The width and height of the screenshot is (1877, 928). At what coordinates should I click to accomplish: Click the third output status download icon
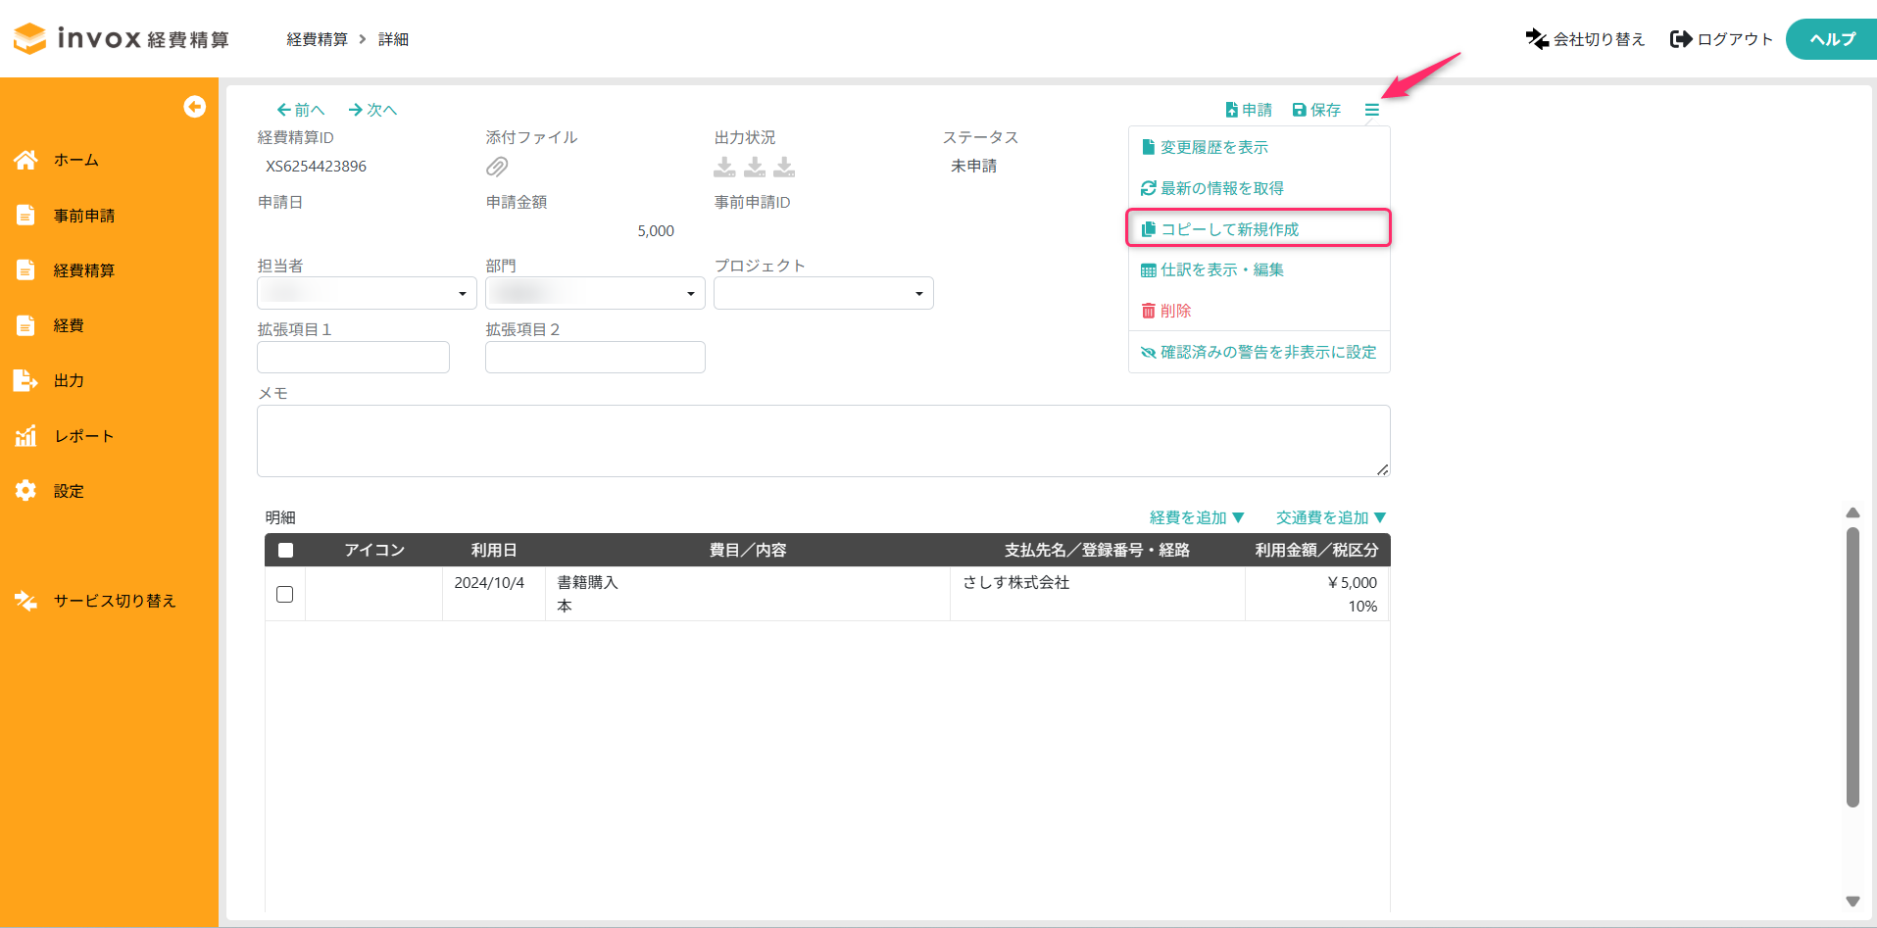pos(784,168)
